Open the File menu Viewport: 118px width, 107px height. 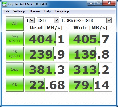[7, 11]
